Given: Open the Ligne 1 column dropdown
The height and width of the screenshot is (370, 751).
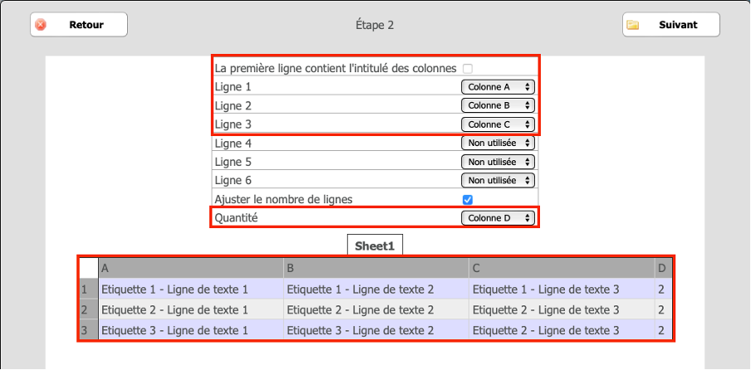Looking at the screenshot, I should pyautogui.click(x=498, y=87).
